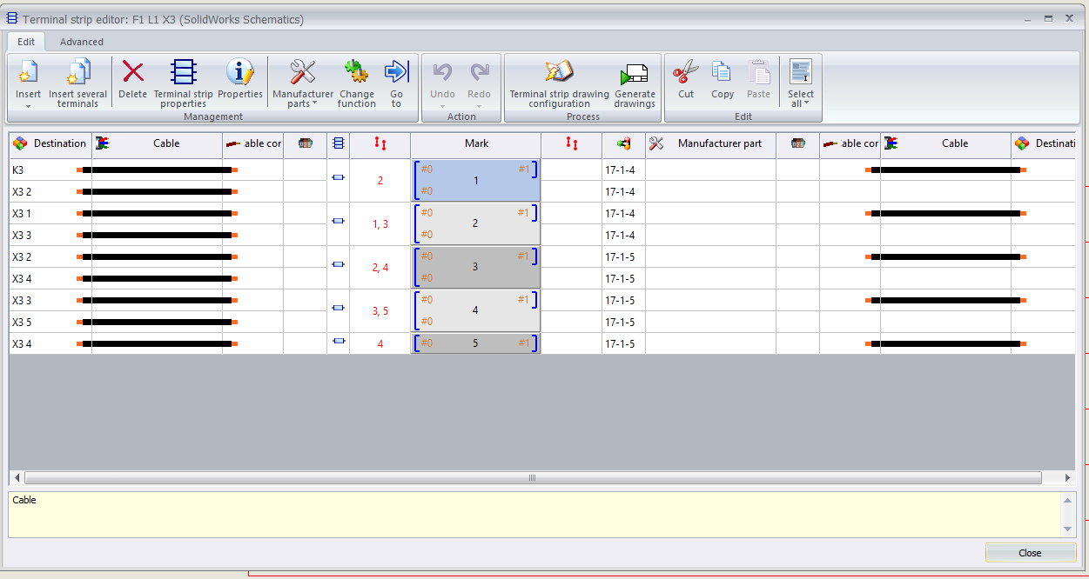This screenshot has width=1089, height=579.
Task: Delete the selected terminal
Action: (x=132, y=73)
